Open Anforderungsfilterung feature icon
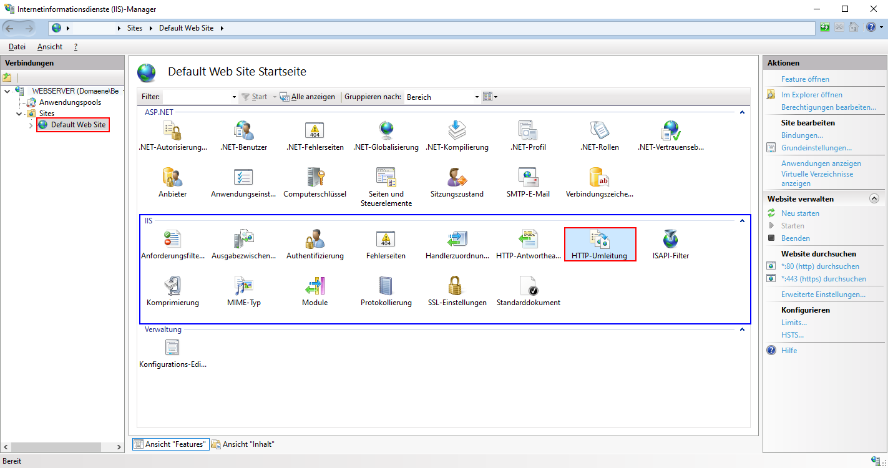This screenshot has width=888, height=468. coord(172,245)
